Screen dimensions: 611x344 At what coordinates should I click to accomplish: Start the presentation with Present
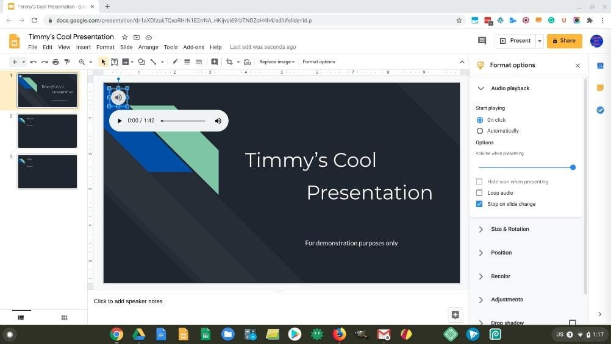(515, 40)
